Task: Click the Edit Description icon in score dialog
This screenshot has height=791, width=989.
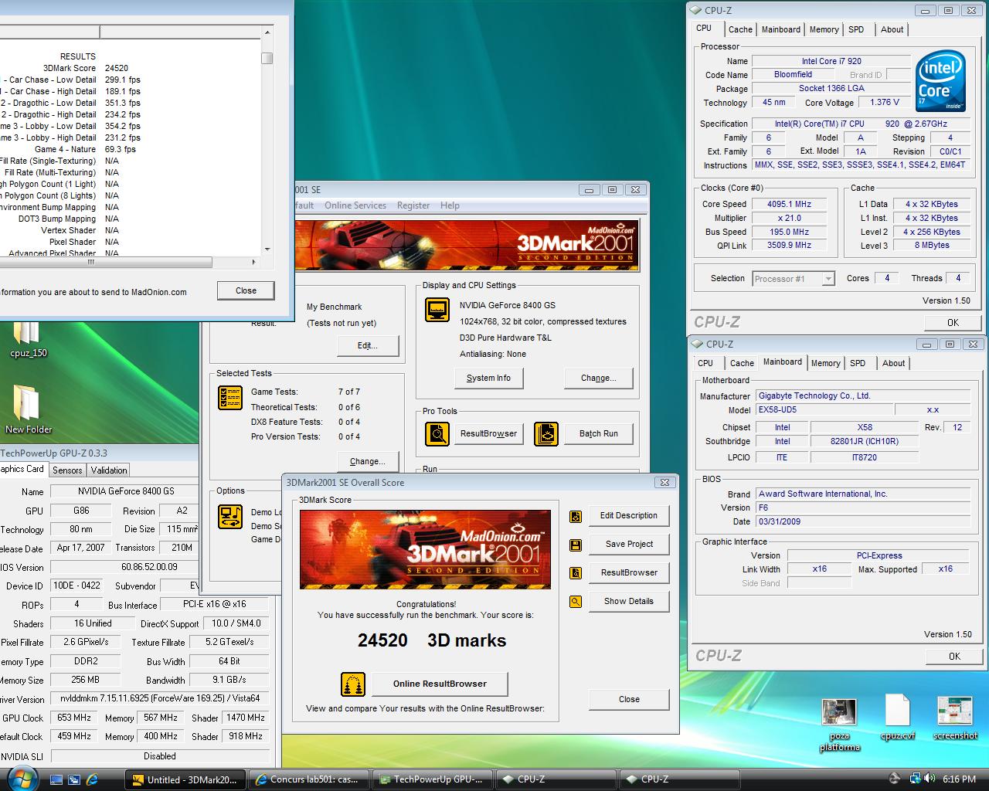Action: coord(576,516)
